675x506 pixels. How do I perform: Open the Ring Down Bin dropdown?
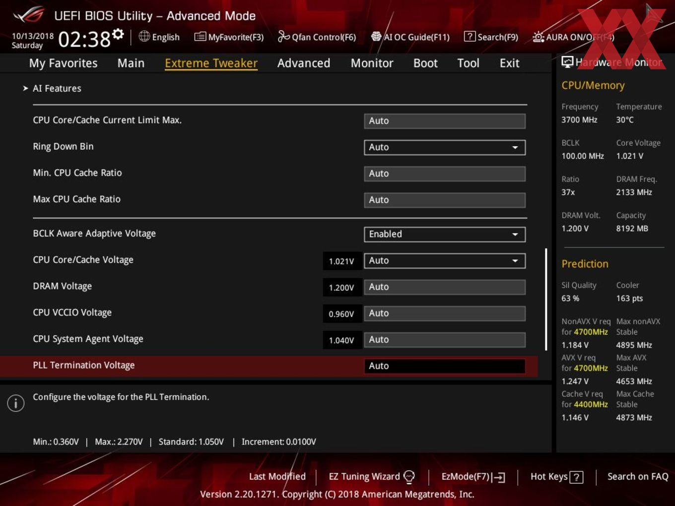(x=445, y=147)
